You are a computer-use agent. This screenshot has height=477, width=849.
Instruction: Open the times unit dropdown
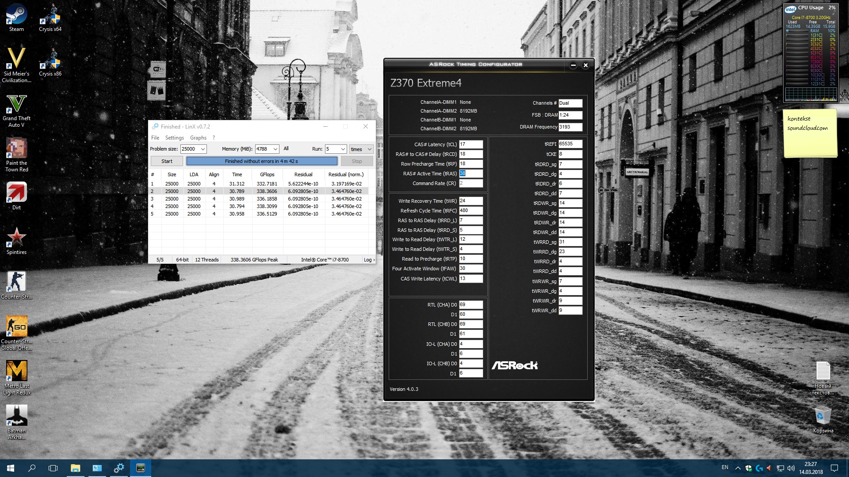369,149
